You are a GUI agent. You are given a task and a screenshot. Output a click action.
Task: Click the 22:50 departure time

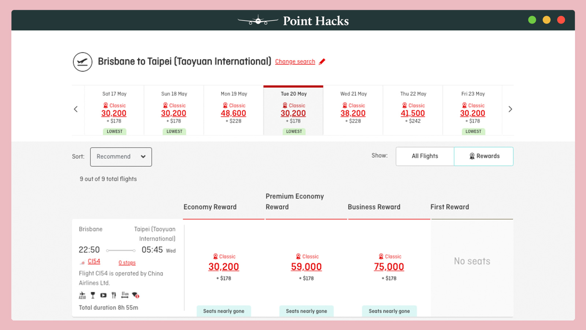pos(89,250)
